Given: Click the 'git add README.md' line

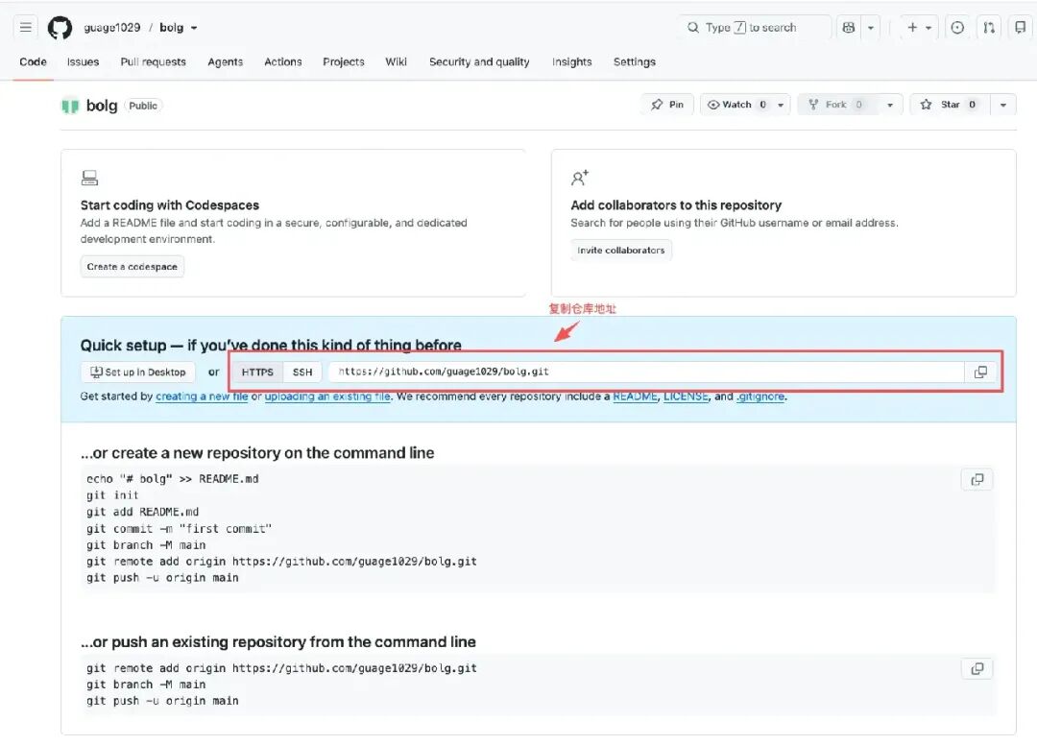Looking at the screenshot, I should coord(142,512).
